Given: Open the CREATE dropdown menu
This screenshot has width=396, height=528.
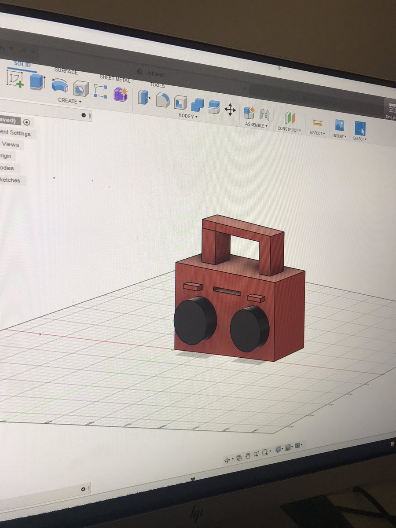Looking at the screenshot, I should click(70, 101).
